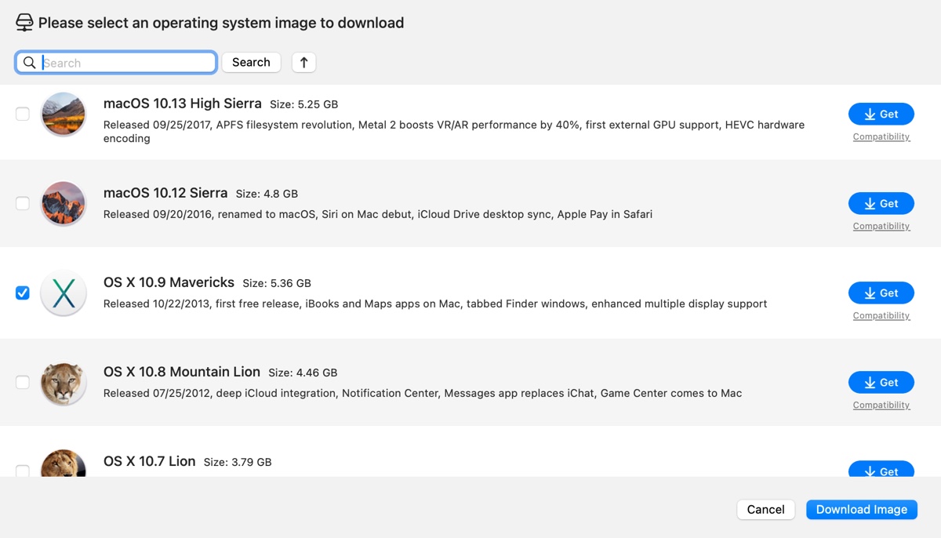The height and width of the screenshot is (538, 941).
Task: Get the OS X 10.9 Mavericks image
Action: coord(881,293)
